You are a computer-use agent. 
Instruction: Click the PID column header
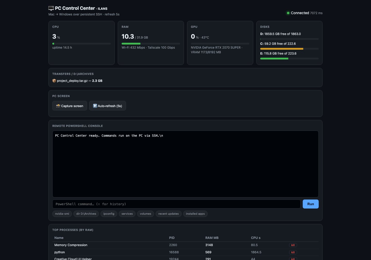[x=172, y=238]
